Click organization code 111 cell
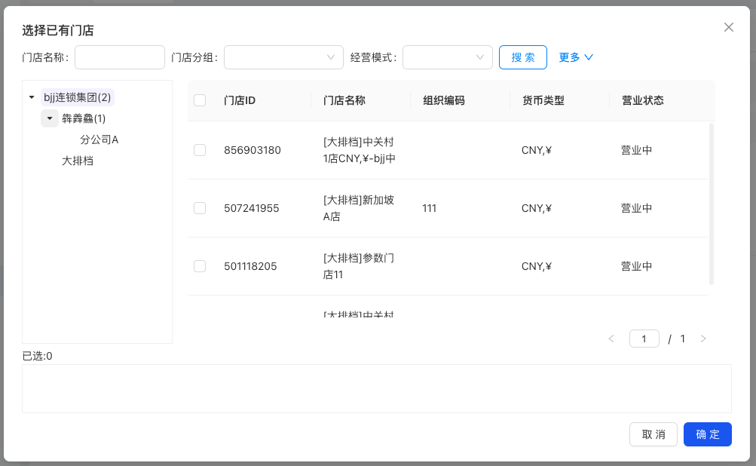The width and height of the screenshot is (756, 466). pyautogui.click(x=429, y=208)
